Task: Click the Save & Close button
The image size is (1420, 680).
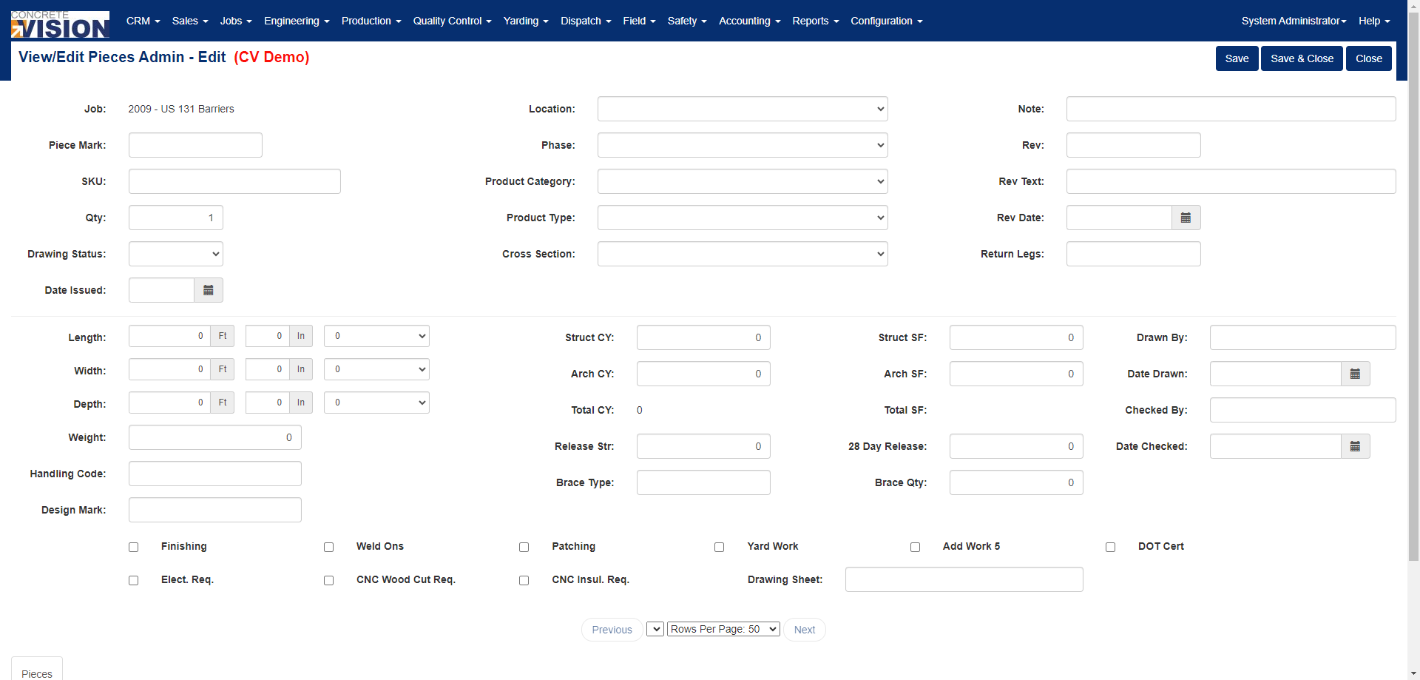Action: pos(1302,58)
